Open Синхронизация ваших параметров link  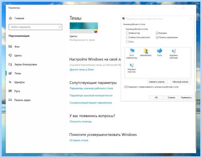[x=91, y=103]
